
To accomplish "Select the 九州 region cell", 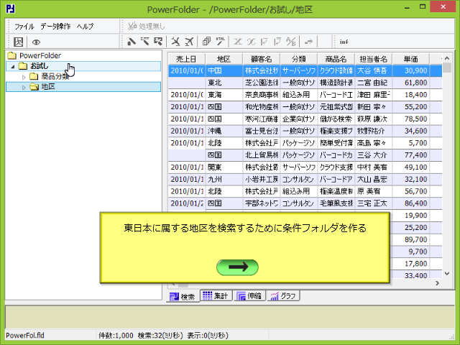I will (224, 179).
